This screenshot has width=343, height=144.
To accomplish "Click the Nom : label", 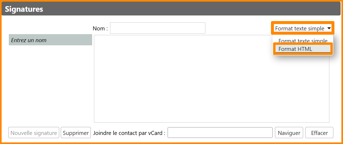I will [x=100, y=29].
